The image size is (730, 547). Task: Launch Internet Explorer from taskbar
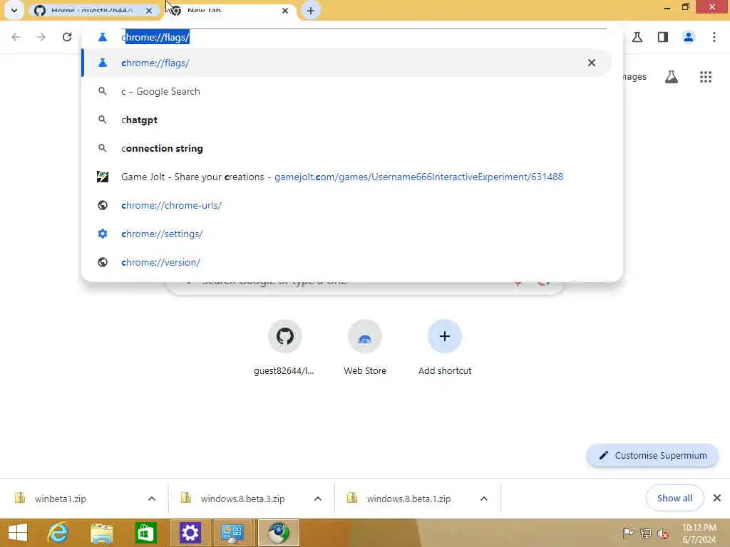58,533
